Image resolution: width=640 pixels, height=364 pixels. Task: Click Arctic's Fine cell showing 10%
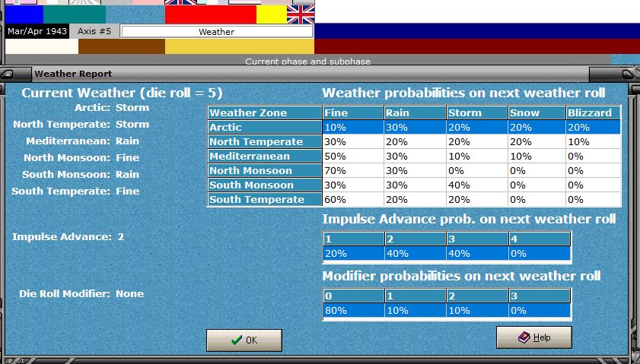(x=353, y=127)
